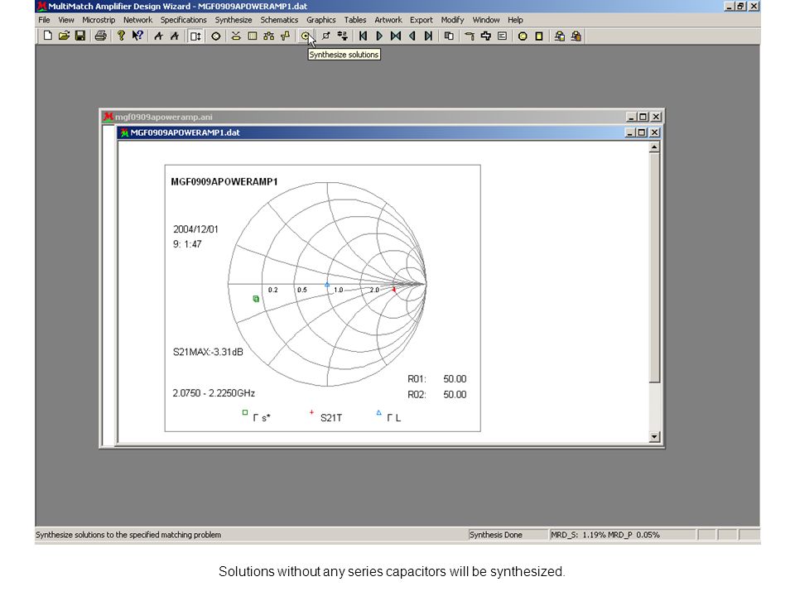Click the second-to-last lock toolbar icon
Image resolution: width=795 pixels, height=596 pixels.
tap(559, 36)
